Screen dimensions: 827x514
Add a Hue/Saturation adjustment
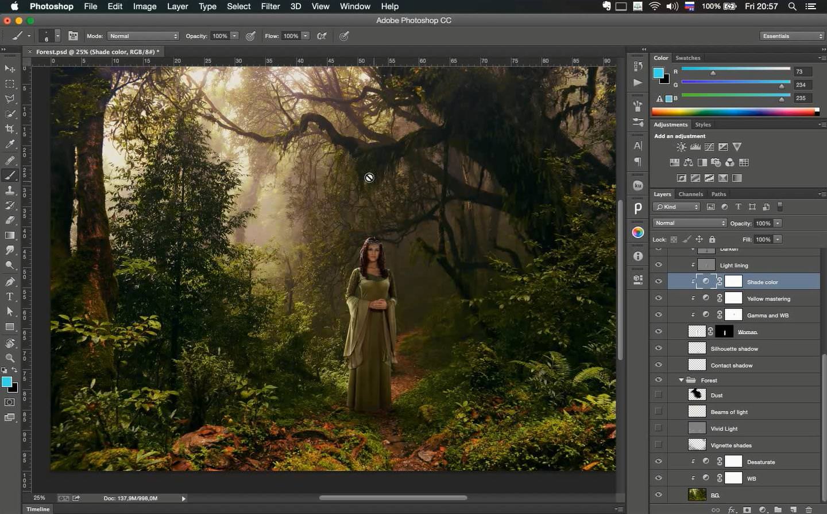[x=674, y=163]
